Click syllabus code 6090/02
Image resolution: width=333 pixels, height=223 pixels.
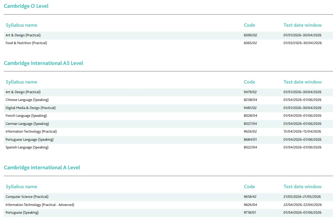[250, 35]
